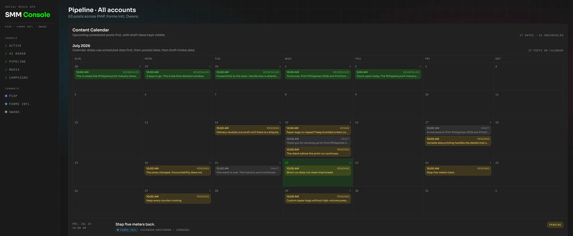This screenshot has height=236, width=573.
Task: Open pending post 'The check before the print run'
Action: (x=318, y=152)
